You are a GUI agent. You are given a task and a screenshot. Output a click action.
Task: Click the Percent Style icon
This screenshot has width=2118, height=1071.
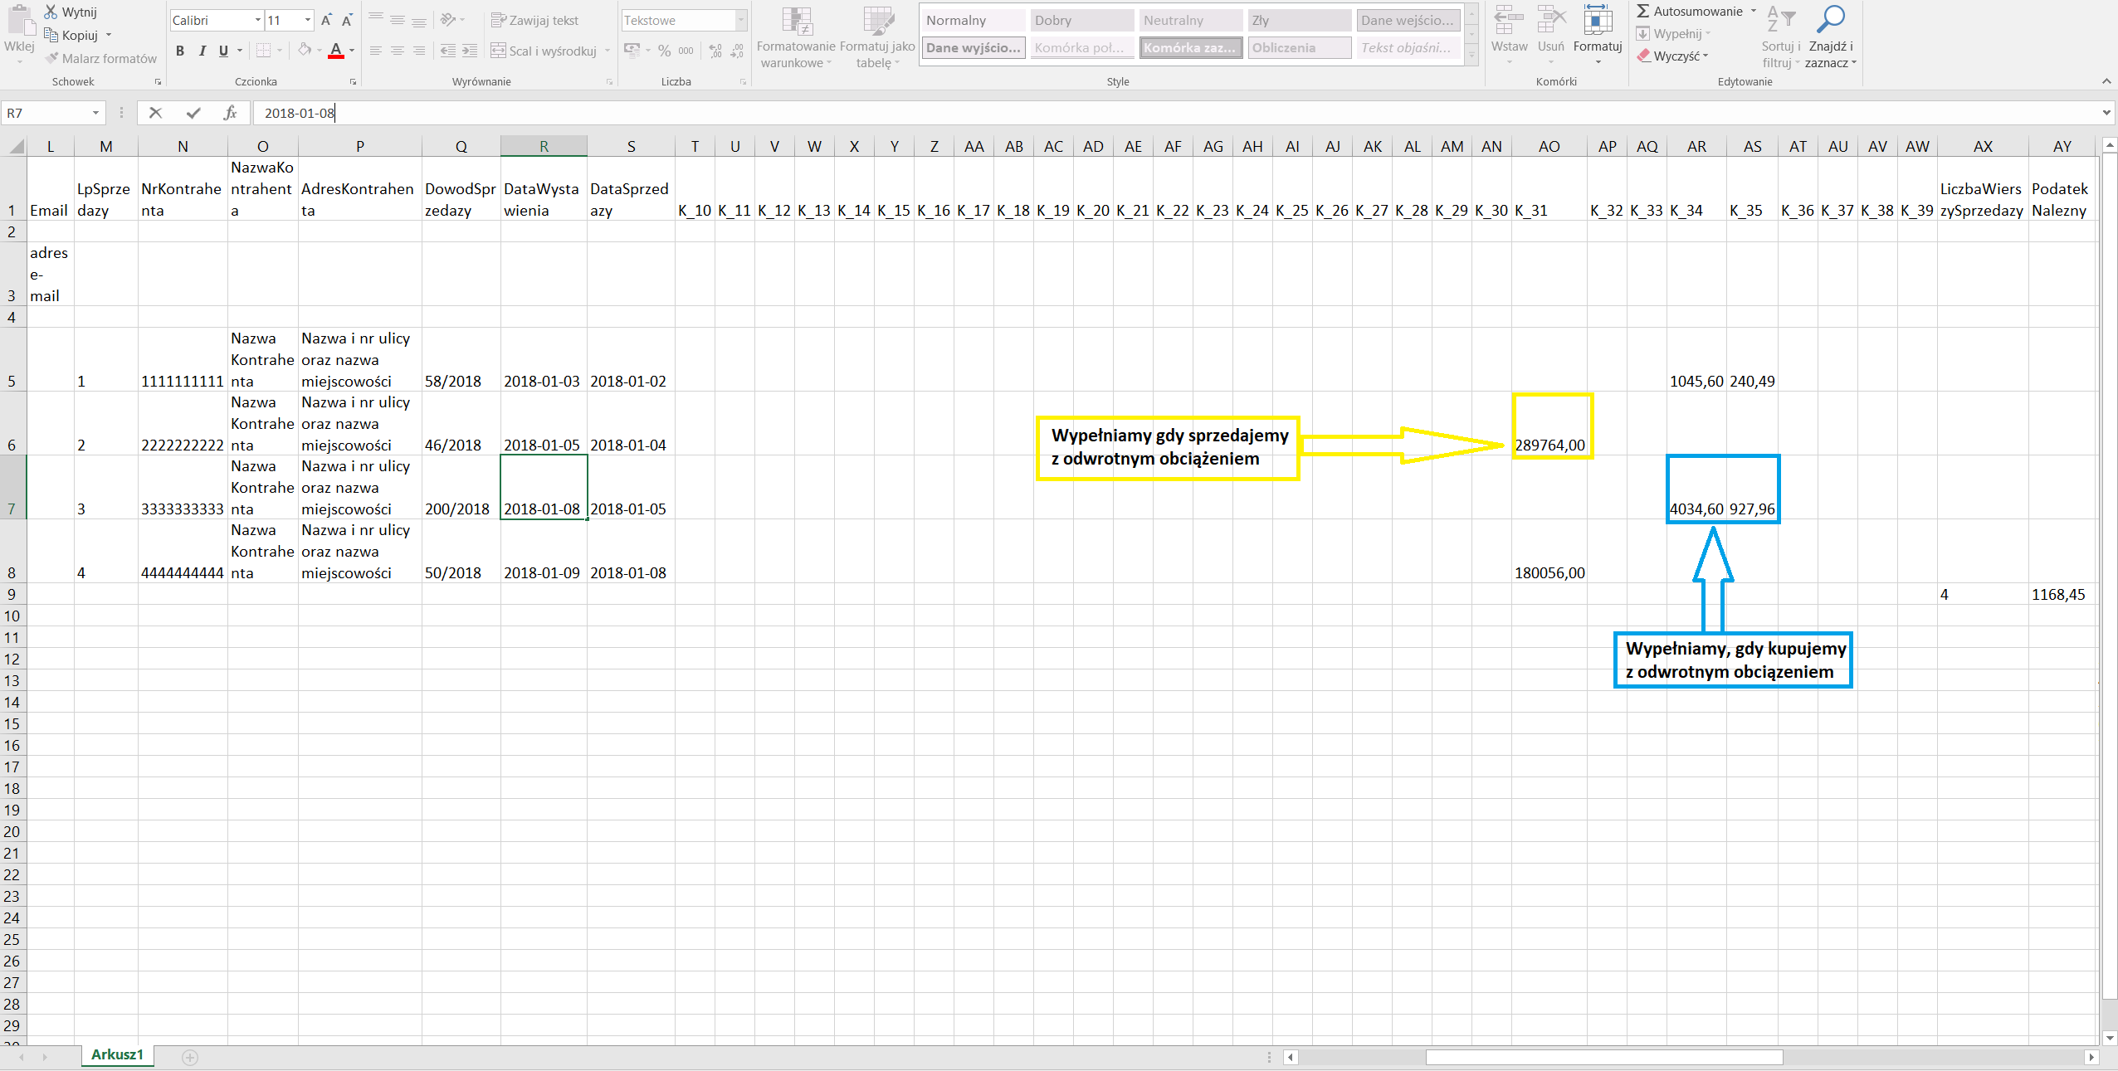(664, 51)
